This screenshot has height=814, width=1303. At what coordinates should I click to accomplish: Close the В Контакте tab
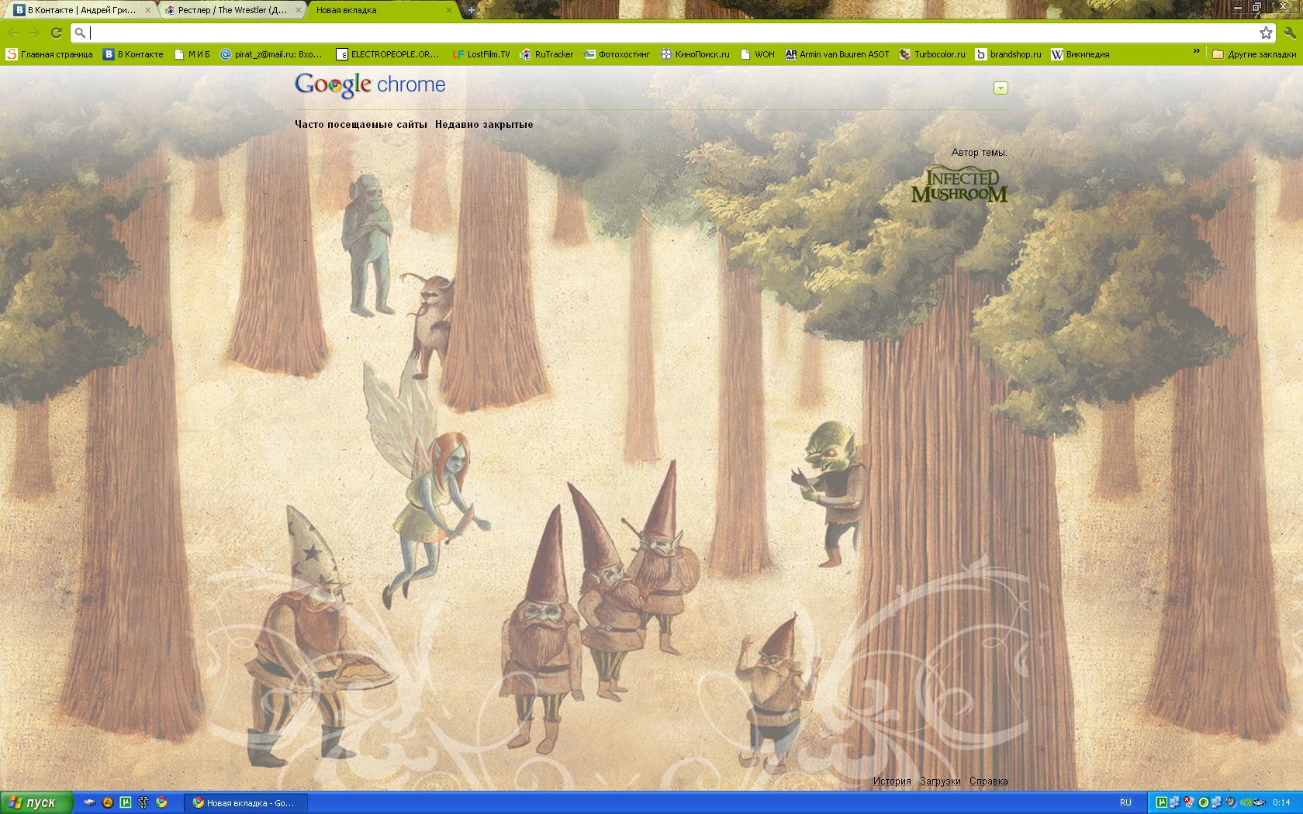147,10
